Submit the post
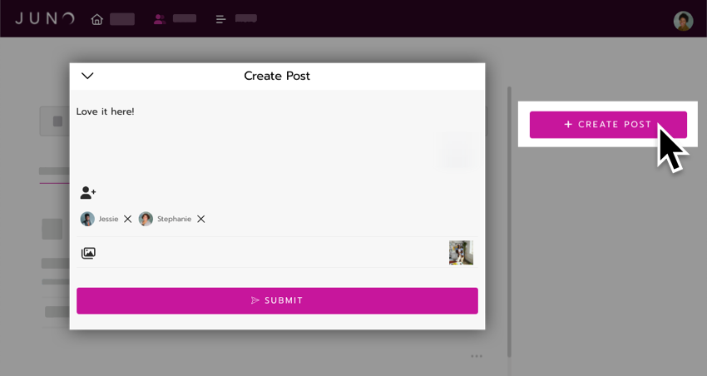Viewport: 707px width, 376px height. tap(277, 300)
